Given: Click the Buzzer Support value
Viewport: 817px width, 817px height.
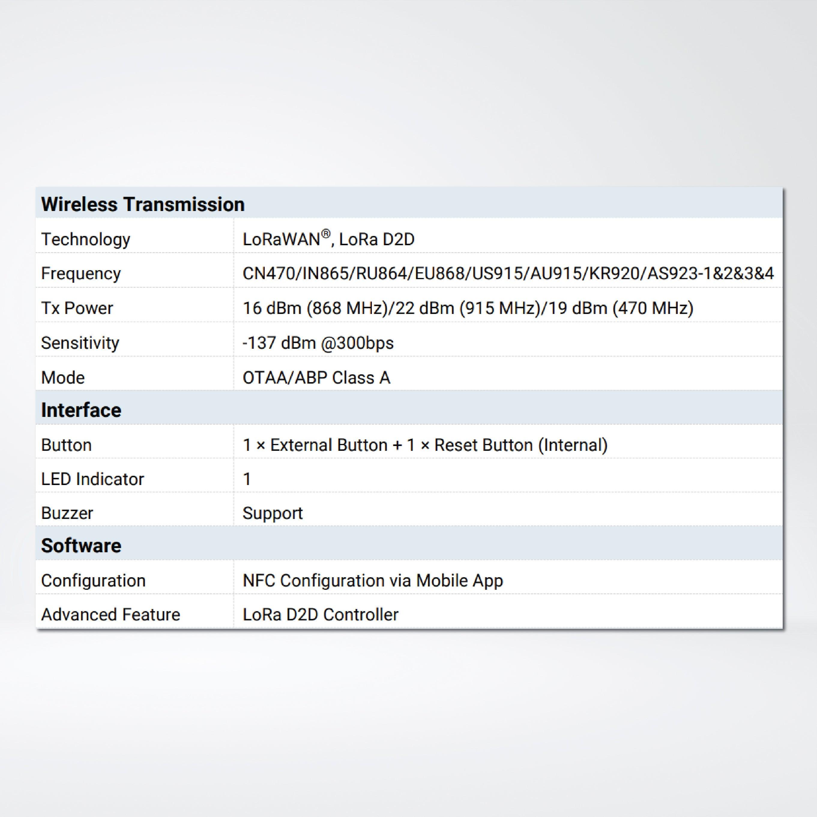Looking at the screenshot, I should coord(272,513).
